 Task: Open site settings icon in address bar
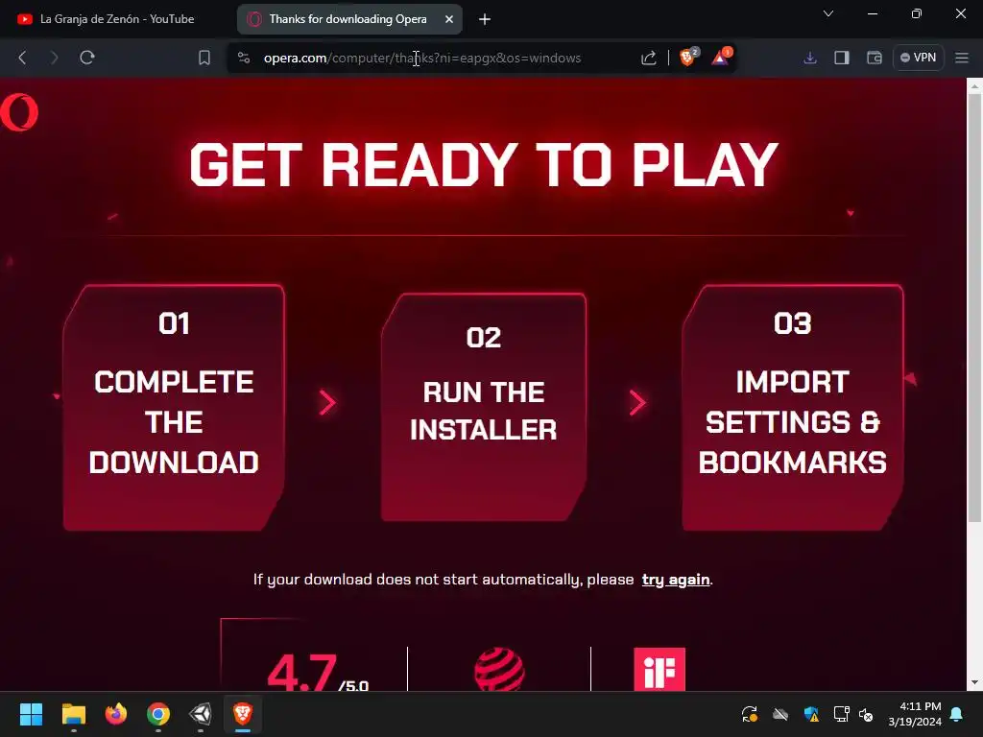pos(244,58)
